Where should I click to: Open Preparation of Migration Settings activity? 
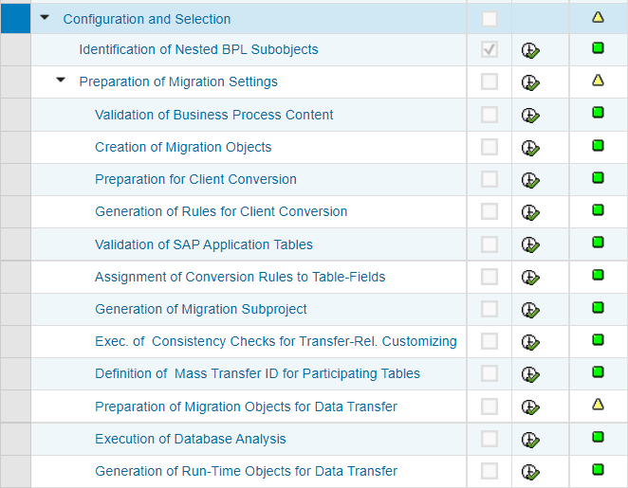click(x=178, y=81)
